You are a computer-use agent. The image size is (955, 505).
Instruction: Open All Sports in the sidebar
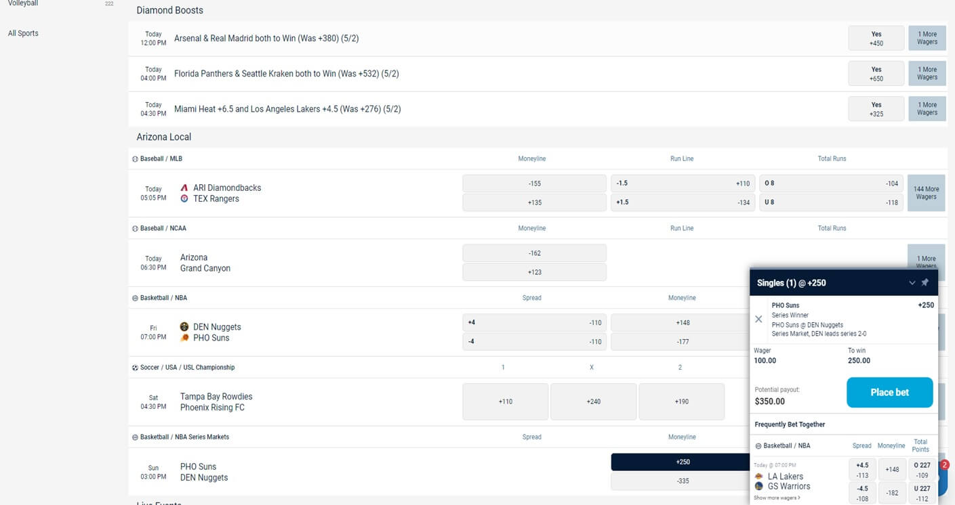[23, 33]
